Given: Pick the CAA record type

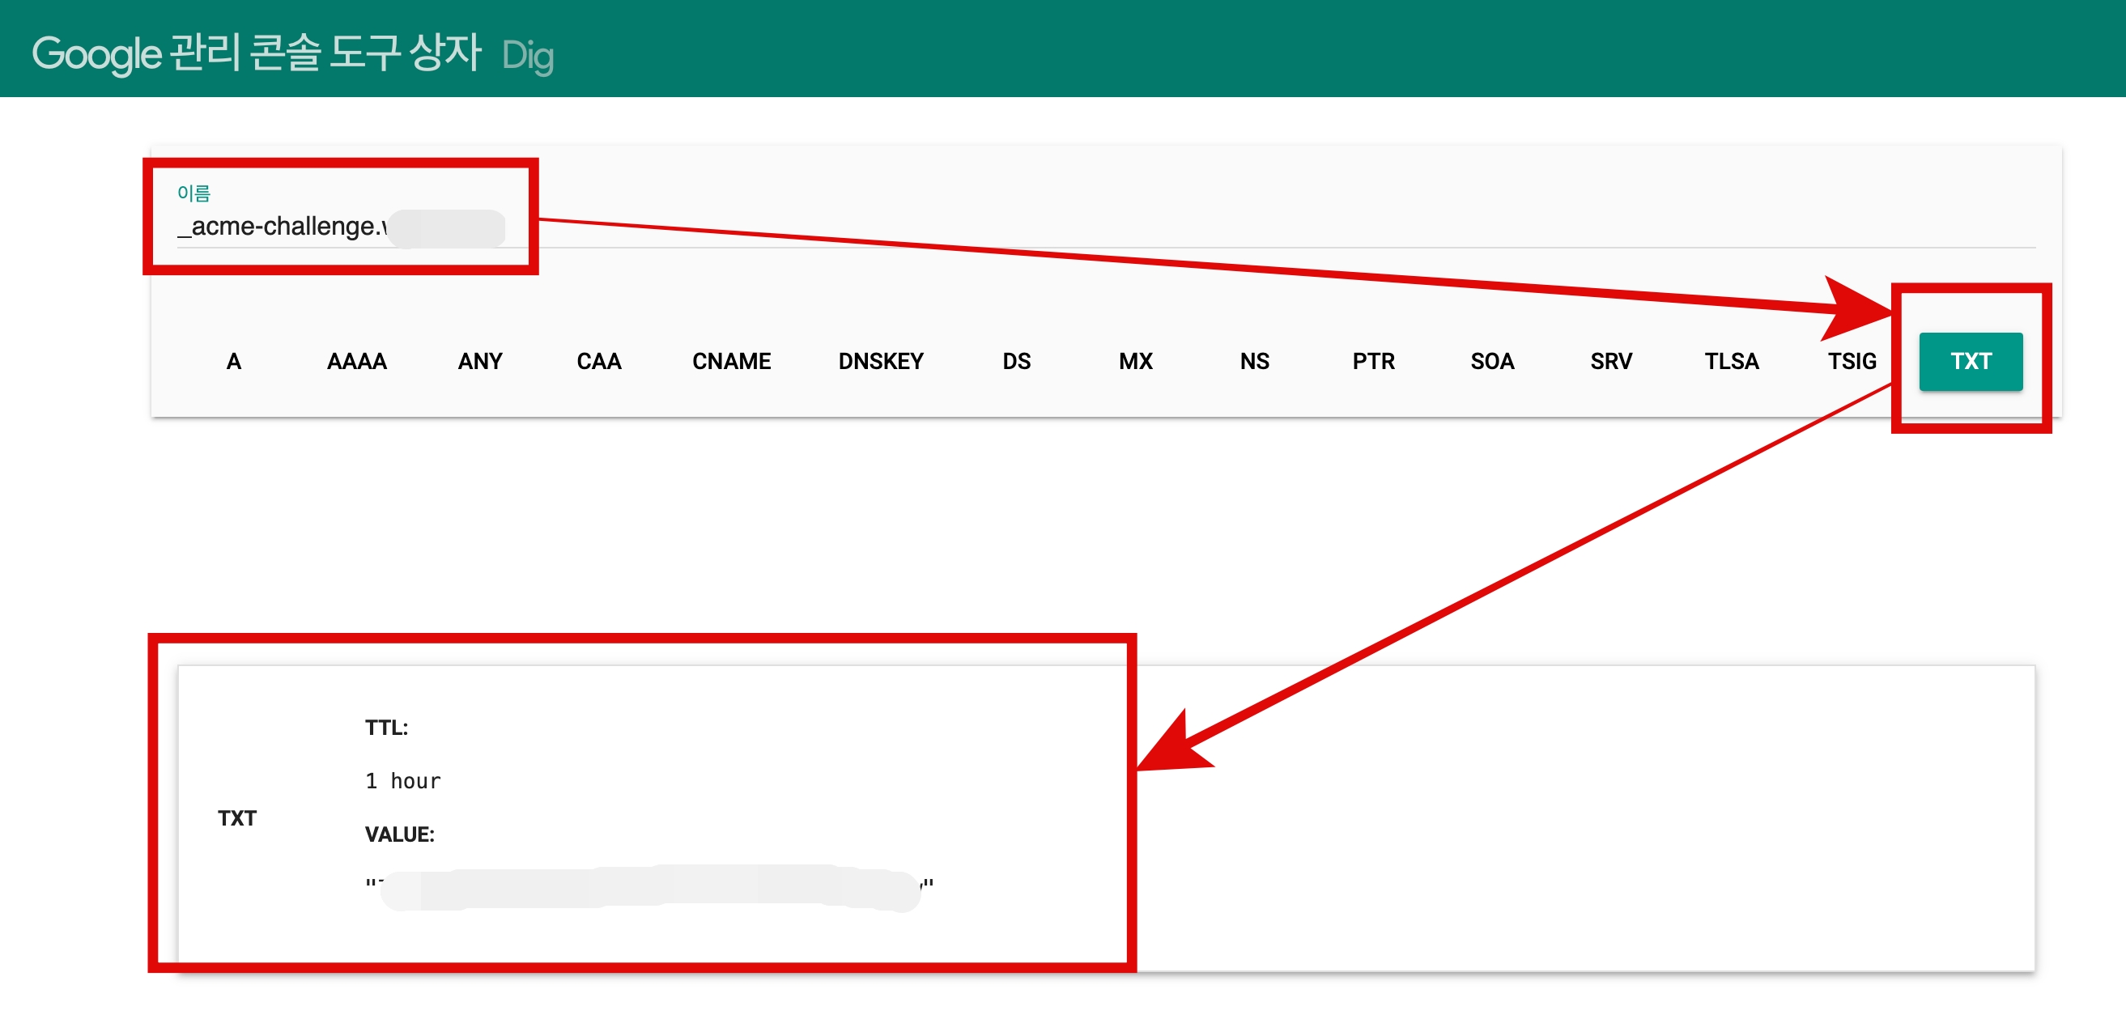Looking at the screenshot, I should [598, 361].
